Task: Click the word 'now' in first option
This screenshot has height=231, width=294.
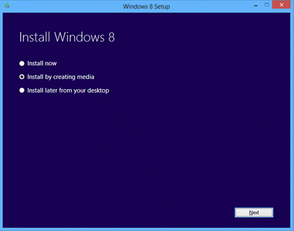Action: click(x=50, y=64)
